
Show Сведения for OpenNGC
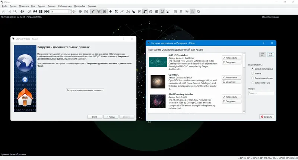pos(231,82)
